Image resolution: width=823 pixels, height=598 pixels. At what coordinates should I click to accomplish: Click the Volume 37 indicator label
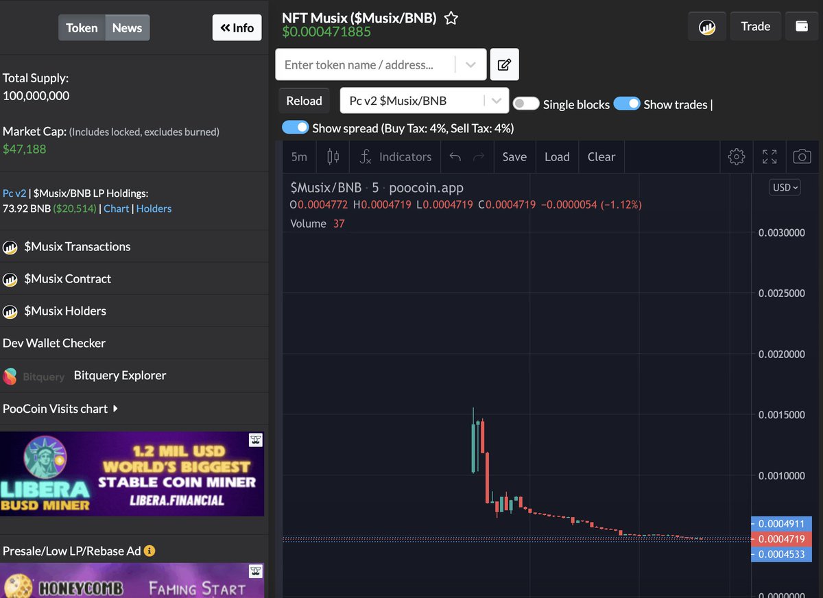pyautogui.click(x=318, y=224)
